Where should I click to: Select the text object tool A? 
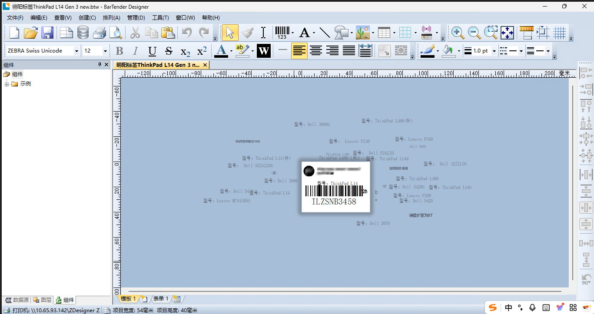304,33
